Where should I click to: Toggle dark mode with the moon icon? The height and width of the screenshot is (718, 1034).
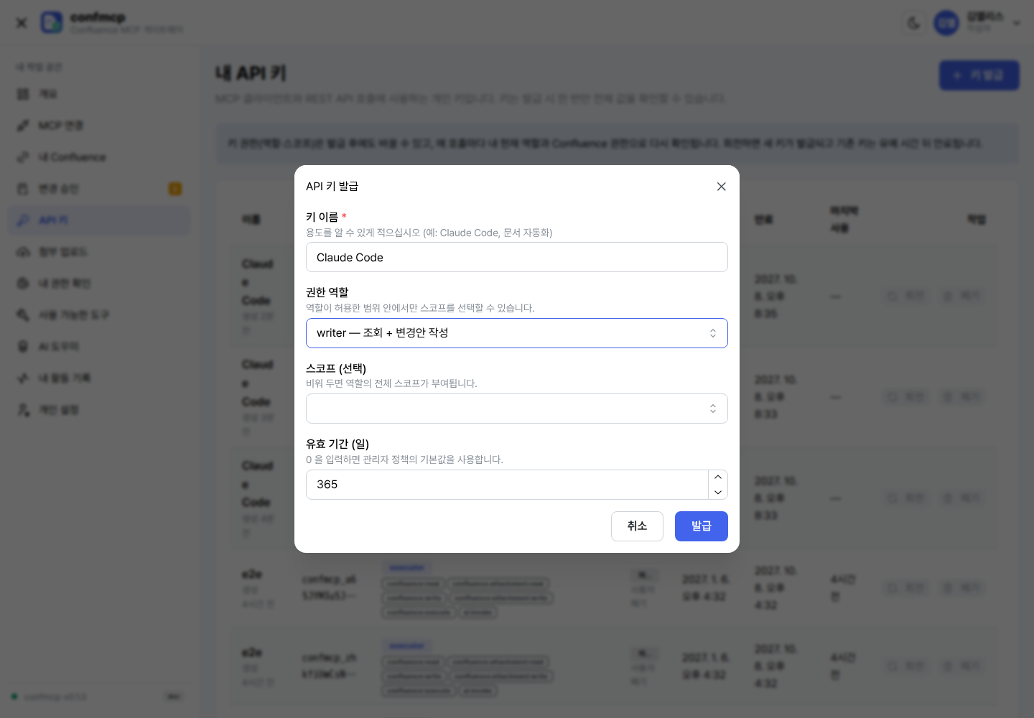[914, 23]
